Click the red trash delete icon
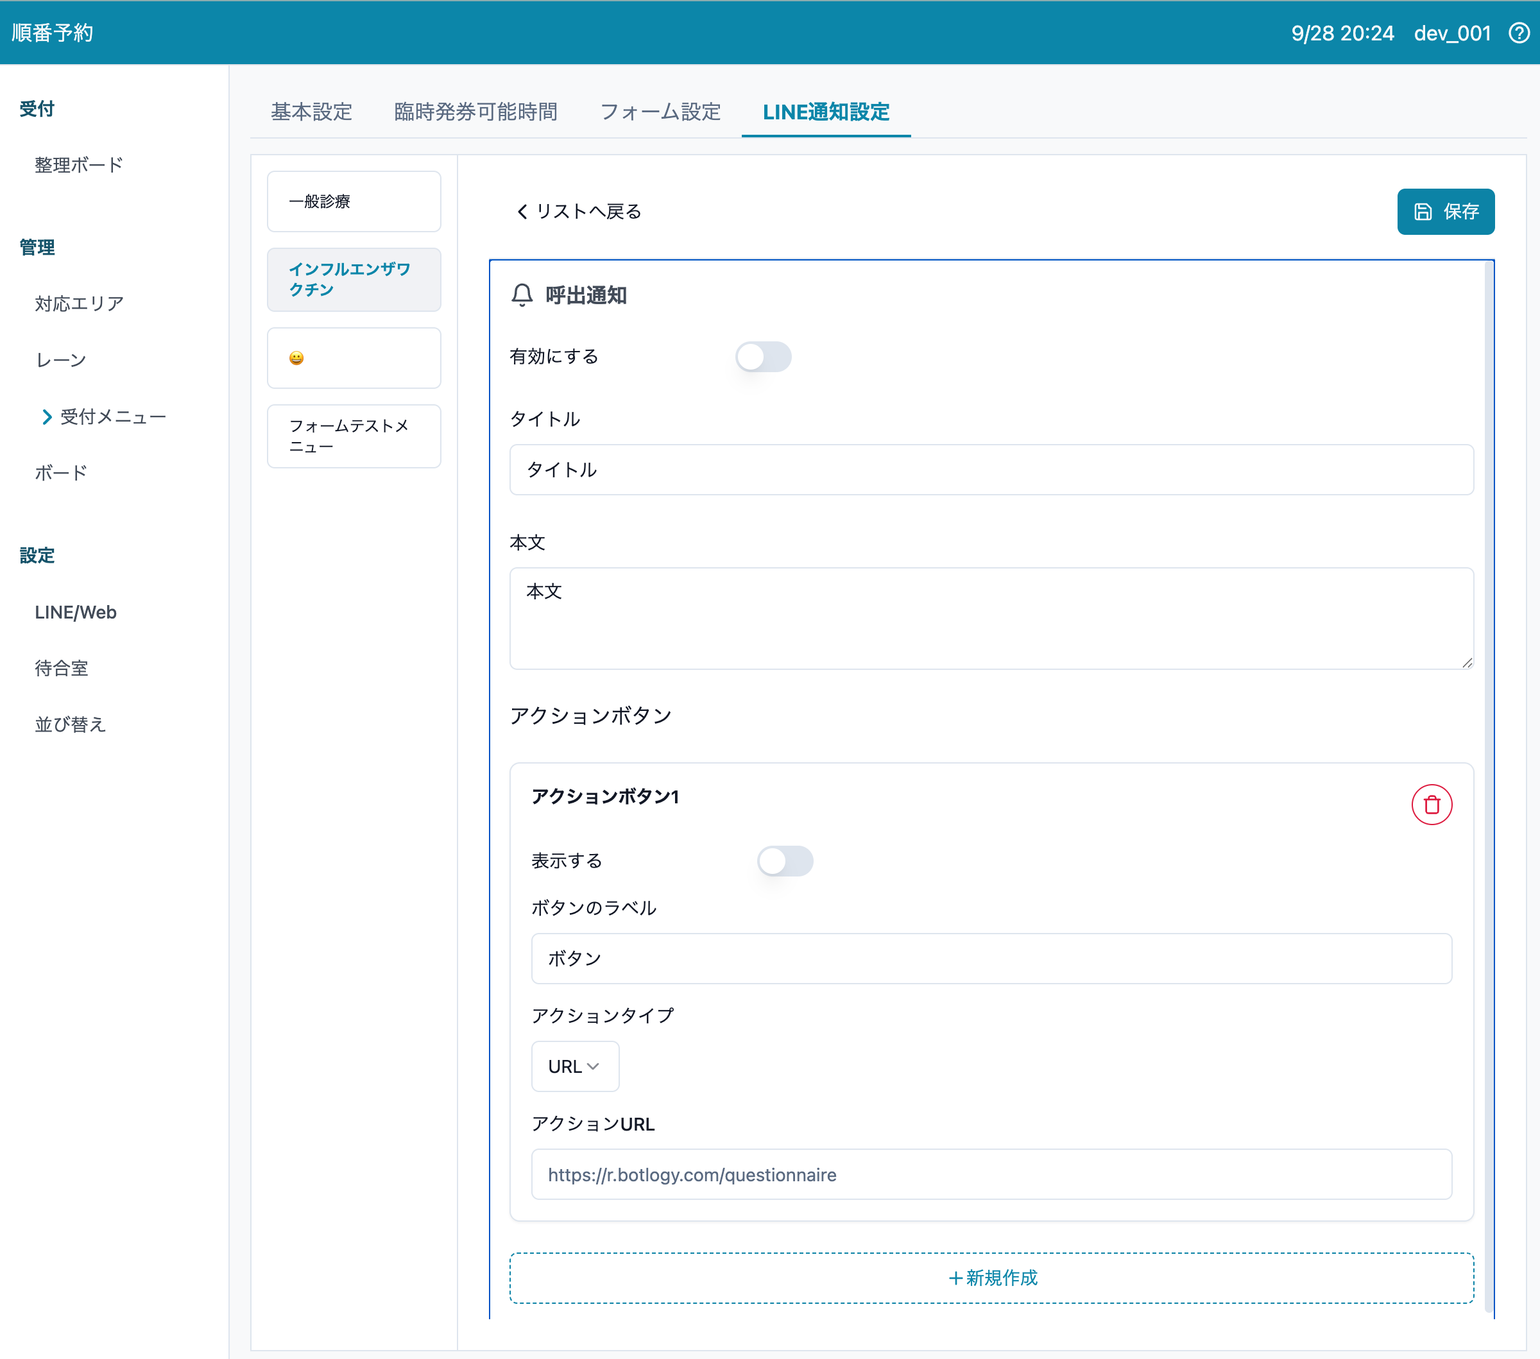The height and width of the screenshot is (1359, 1540). point(1431,805)
